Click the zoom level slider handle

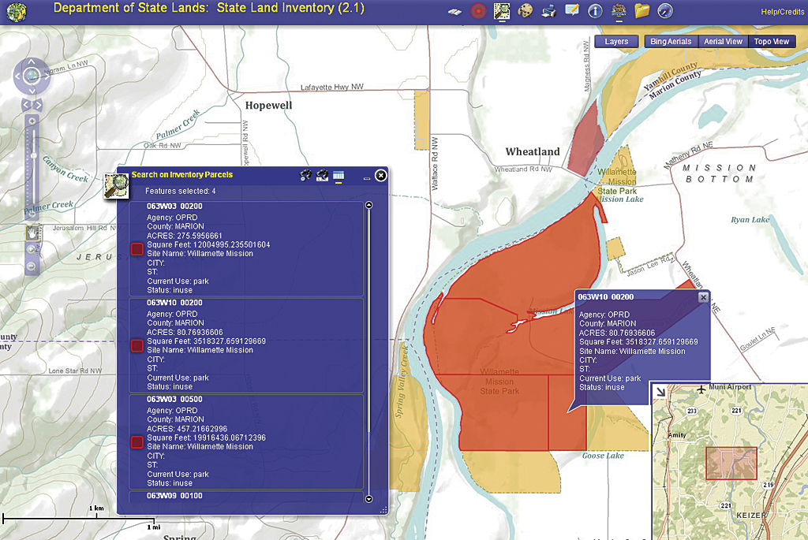tap(33, 155)
